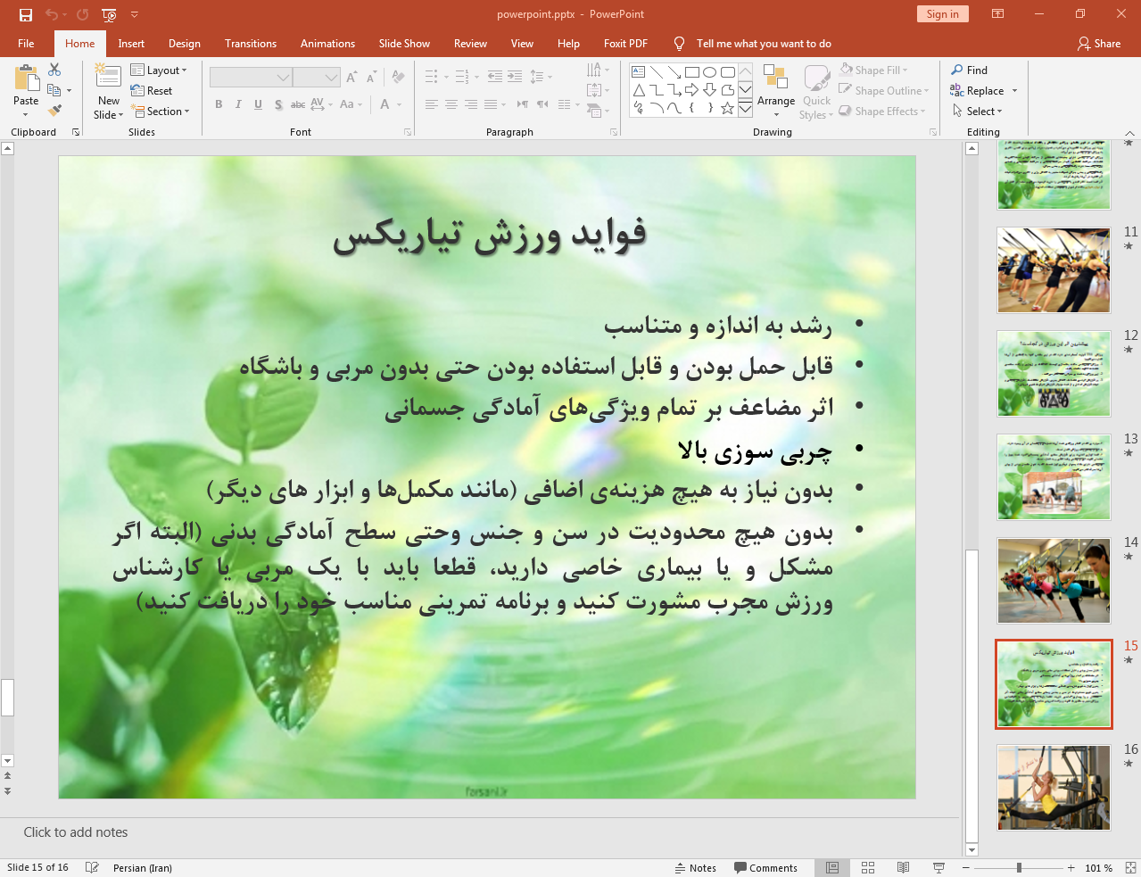Select the star shape in shapes gallery
Image resolution: width=1141 pixels, height=877 pixels.
click(728, 108)
